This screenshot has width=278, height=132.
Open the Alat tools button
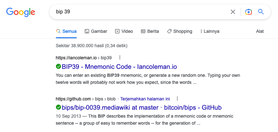(x=260, y=31)
